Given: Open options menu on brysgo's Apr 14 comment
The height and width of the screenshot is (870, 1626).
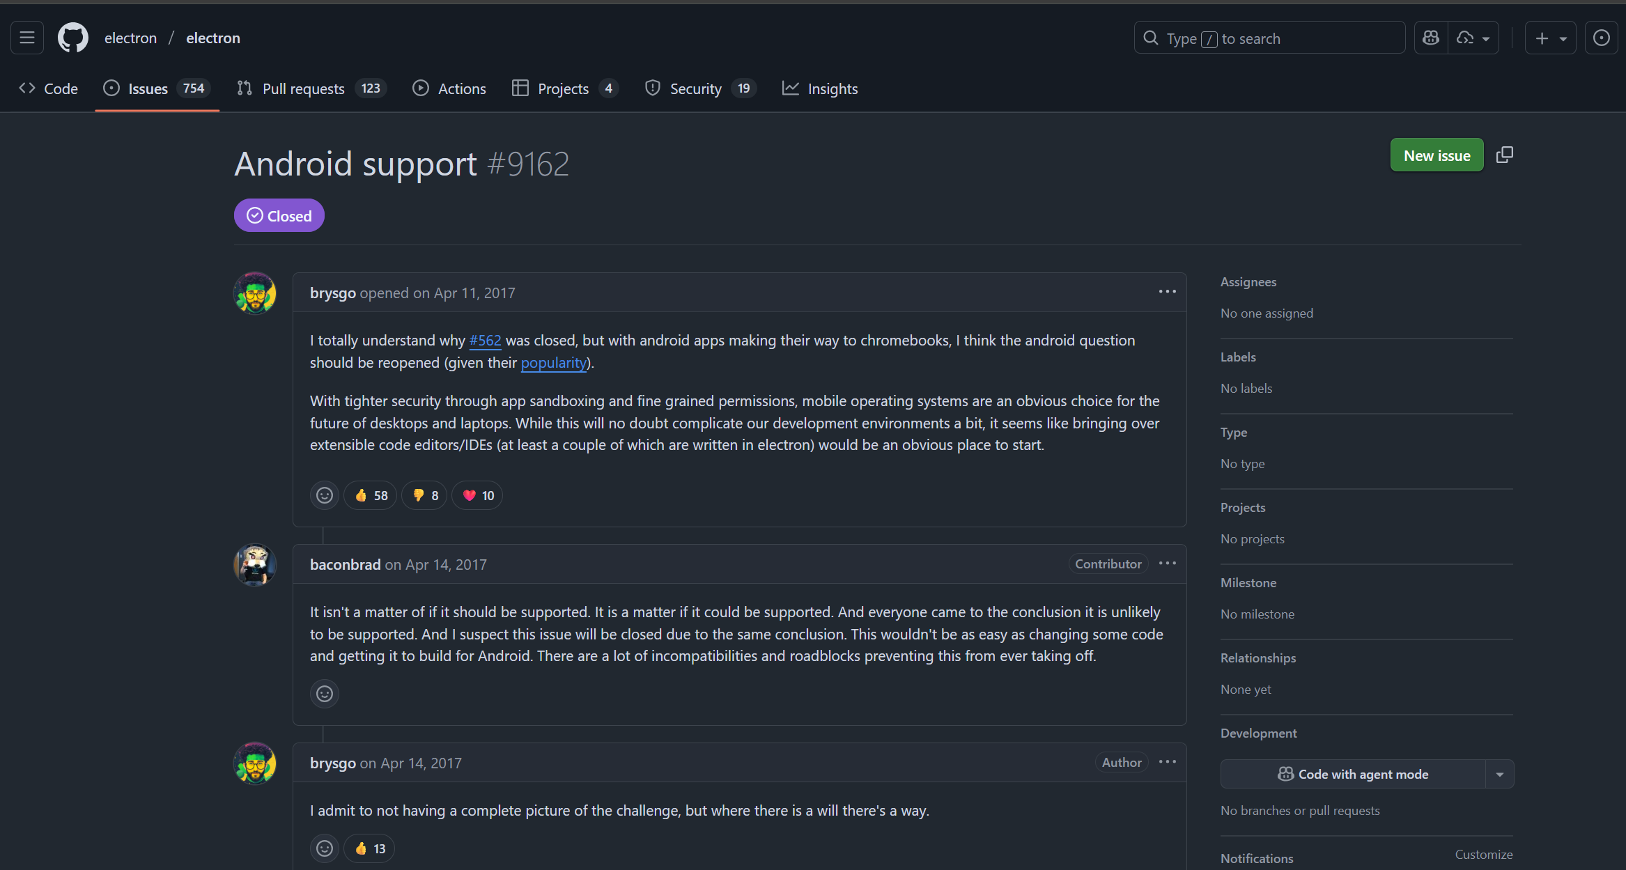Looking at the screenshot, I should pyautogui.click(x=1168, y=762).
